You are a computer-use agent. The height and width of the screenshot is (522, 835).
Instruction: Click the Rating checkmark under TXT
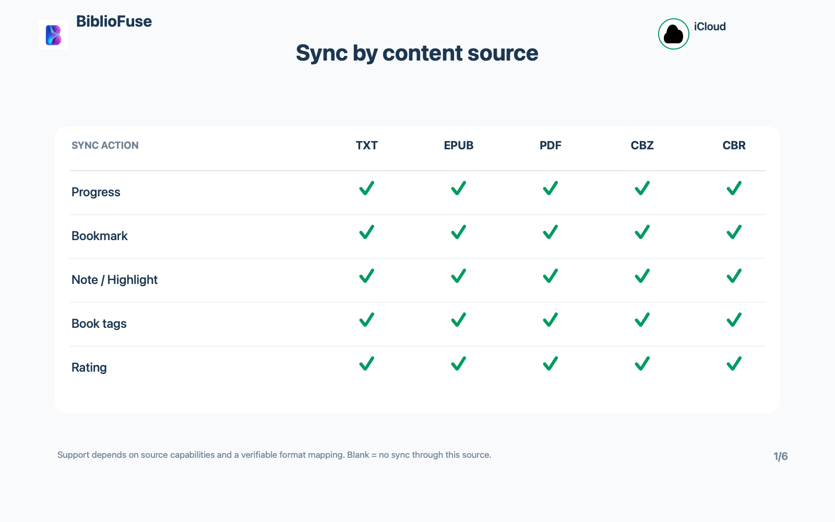click(367, 363)
